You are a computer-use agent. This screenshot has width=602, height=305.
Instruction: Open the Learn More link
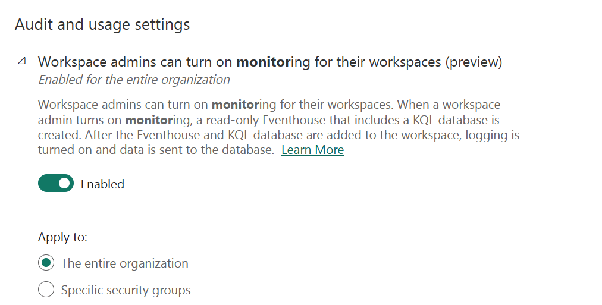tap(312, 150)
